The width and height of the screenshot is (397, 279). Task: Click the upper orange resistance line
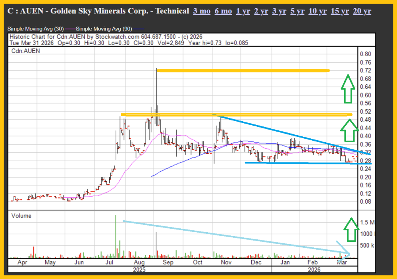[x=242, y=71]
